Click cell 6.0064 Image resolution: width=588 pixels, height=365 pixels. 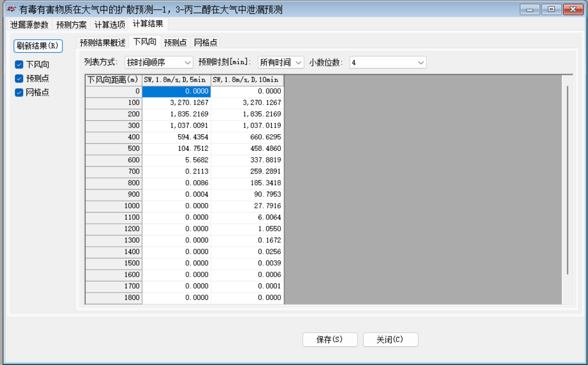[247, 217]
